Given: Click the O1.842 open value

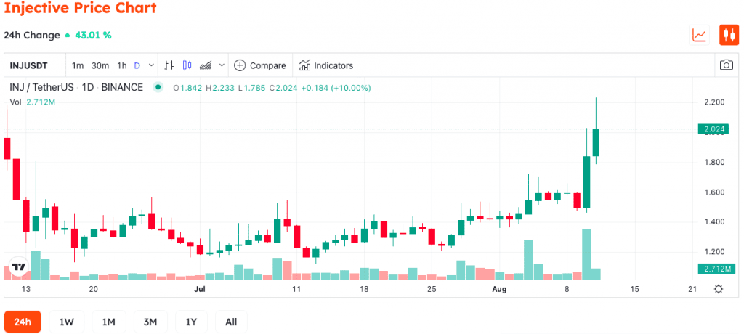Looking at the screenshot, I should [188, 88].
